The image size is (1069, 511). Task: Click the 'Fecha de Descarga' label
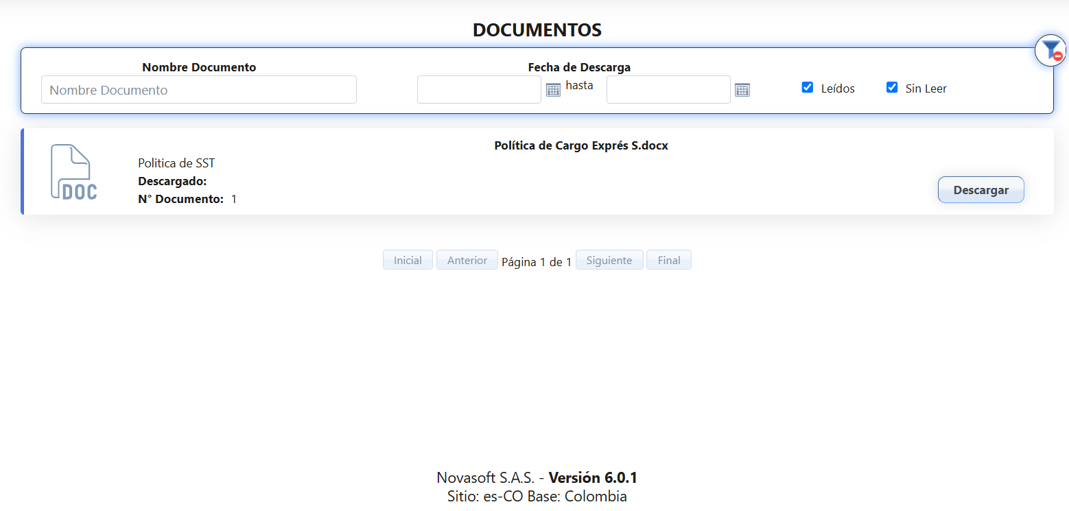click(x=579, y=67)
